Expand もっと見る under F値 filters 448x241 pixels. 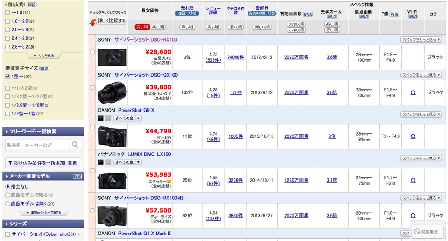coord(43,56)
